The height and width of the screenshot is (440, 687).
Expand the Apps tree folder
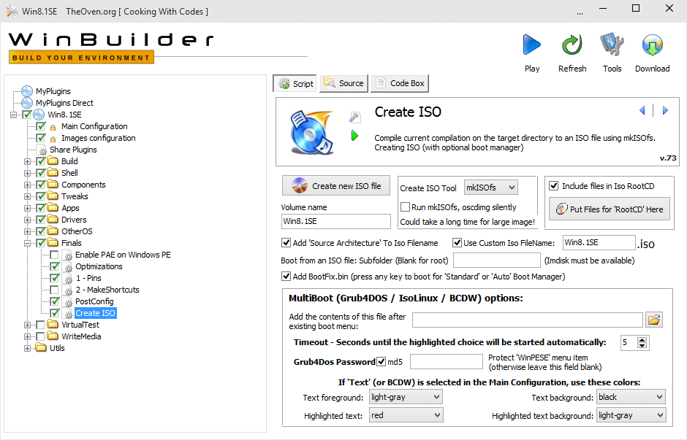click(x=27, y=208)
